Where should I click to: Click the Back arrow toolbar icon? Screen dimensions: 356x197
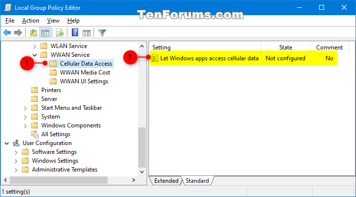[7, 33]
